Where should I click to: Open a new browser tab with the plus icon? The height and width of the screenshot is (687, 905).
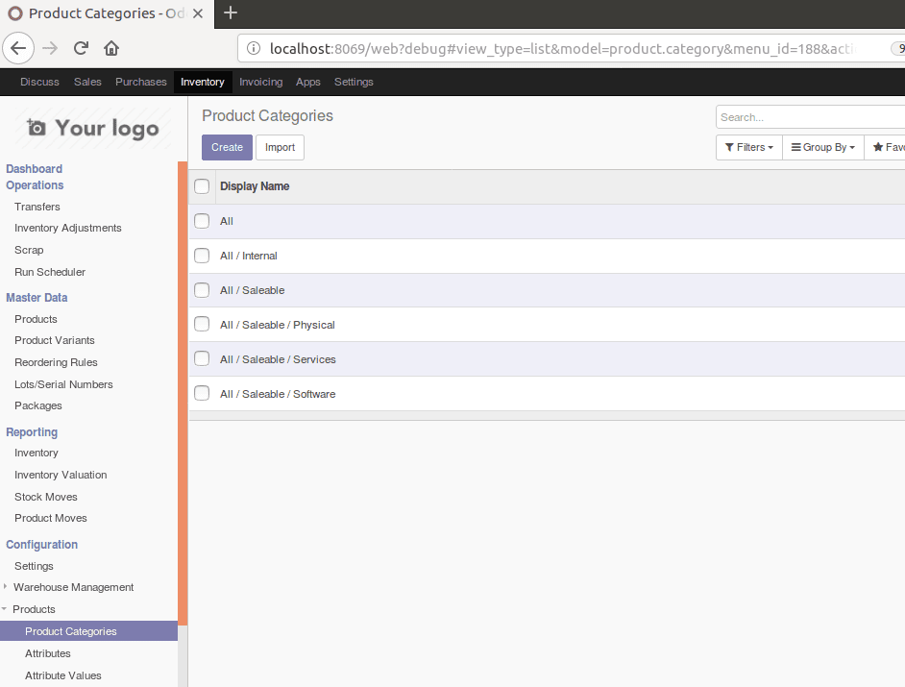coord(231,12)
